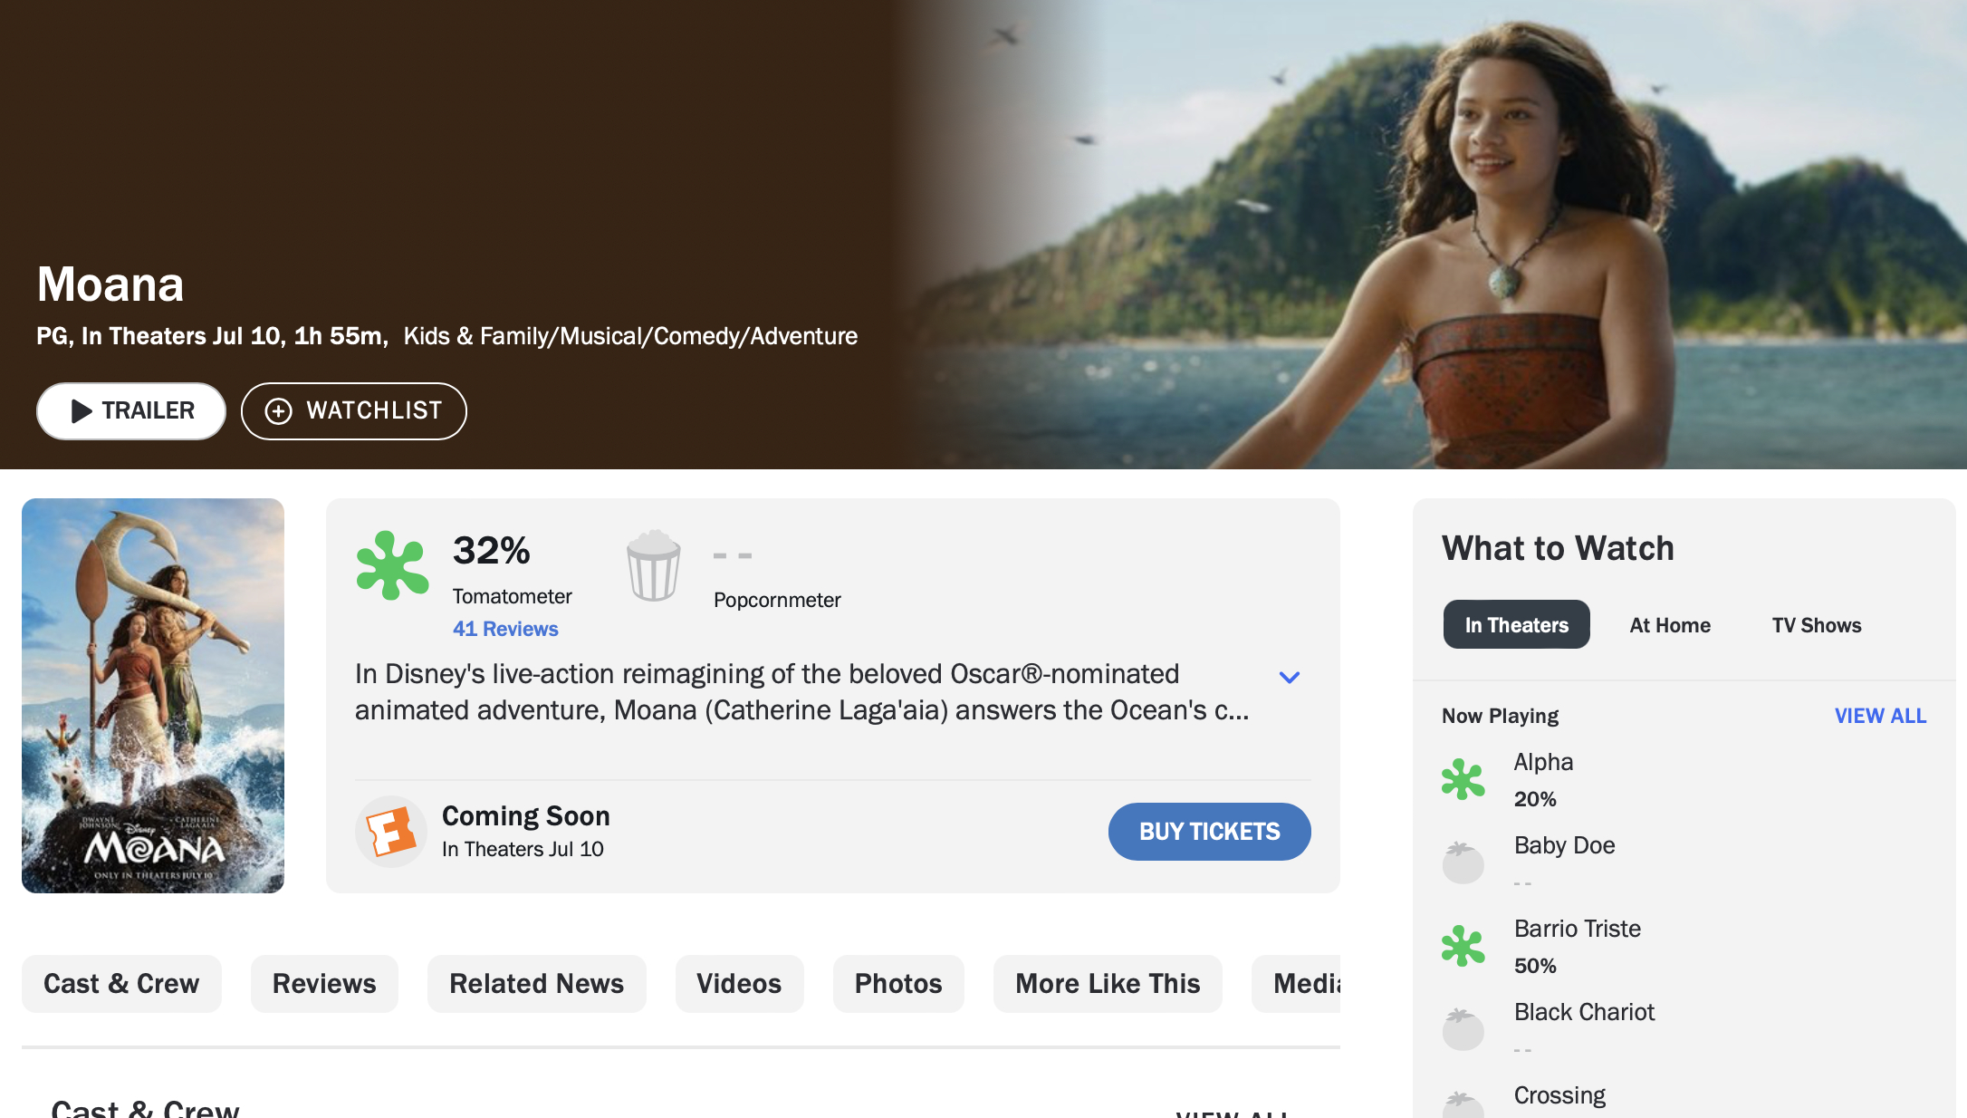Screen dimensions: 1967x1118
Task: Open the 41 Reviews link
Action: coord(505,629)
